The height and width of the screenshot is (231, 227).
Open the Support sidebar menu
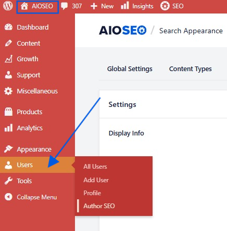[x=29, y=75]
